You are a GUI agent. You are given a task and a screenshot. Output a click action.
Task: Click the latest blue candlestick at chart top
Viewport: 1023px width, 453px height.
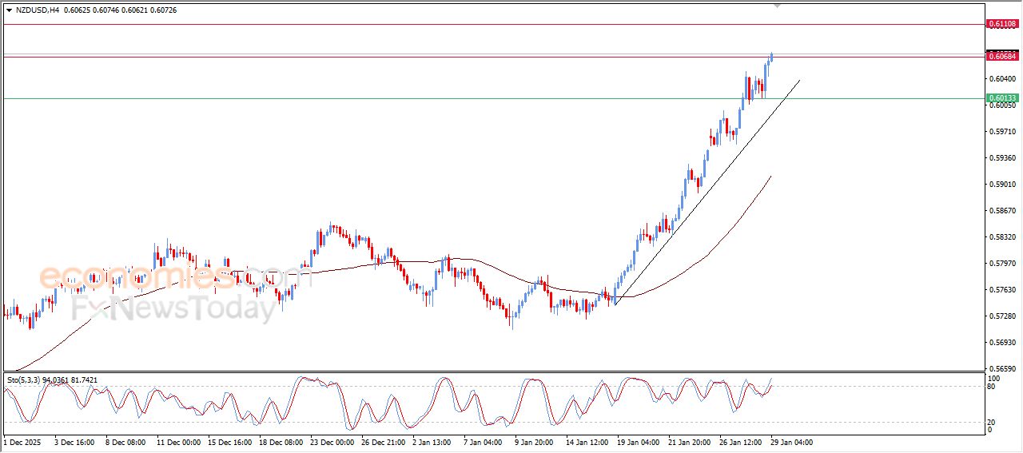click(x=771, y=57)
